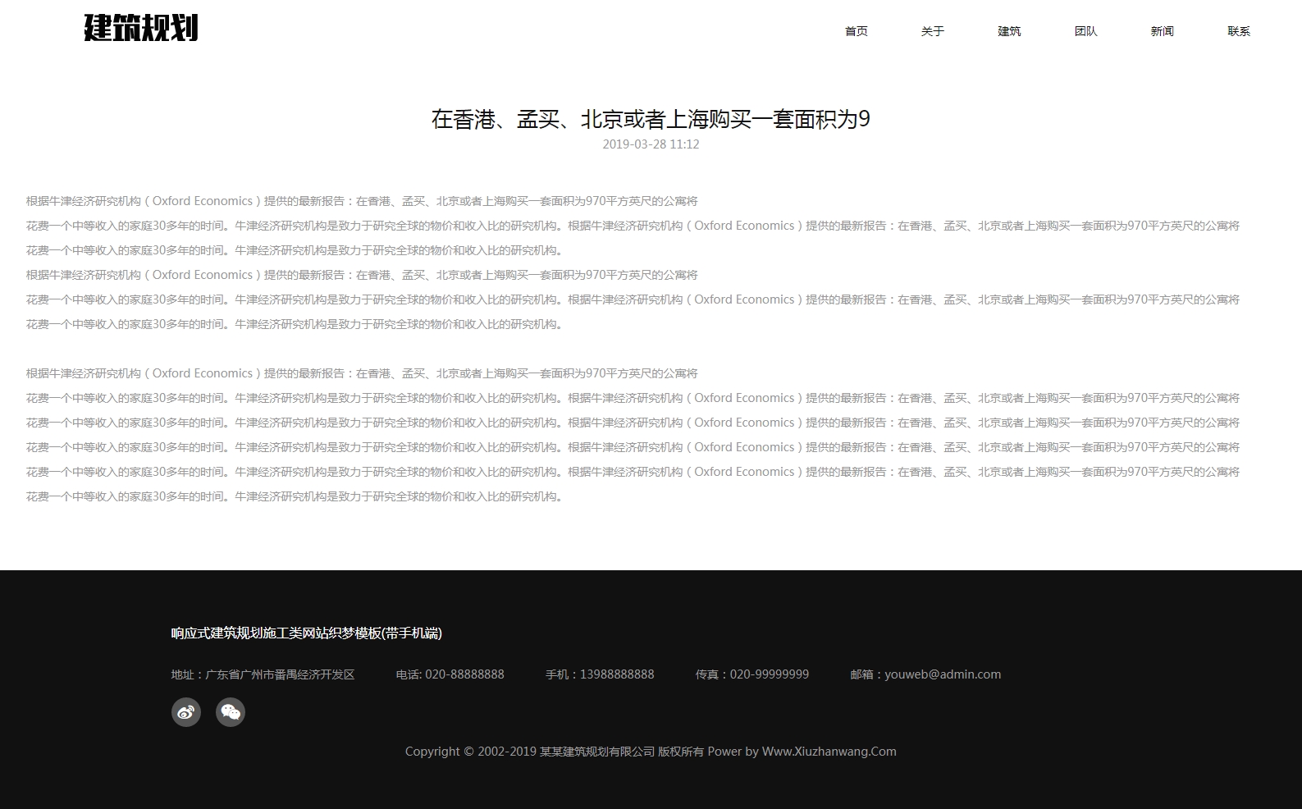The image size is (1302, 809).
Task: Click the 建筑规划 site logo
Action: 141,29
